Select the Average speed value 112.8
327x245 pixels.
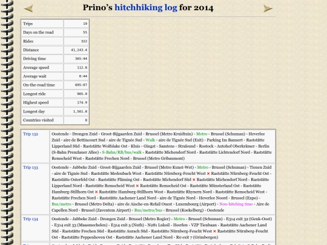[82, 68]
